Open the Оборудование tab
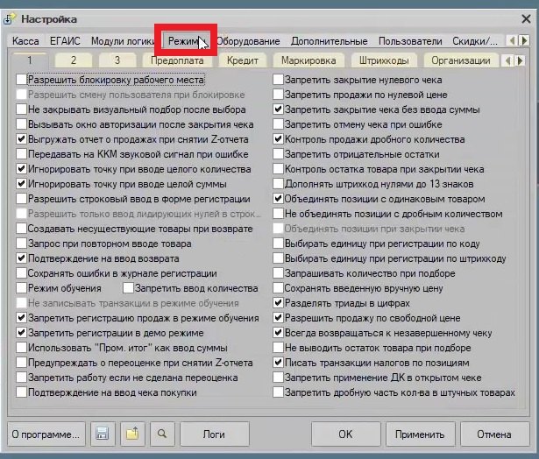Screen dimensions: 539x459 (x=248, y=41)
